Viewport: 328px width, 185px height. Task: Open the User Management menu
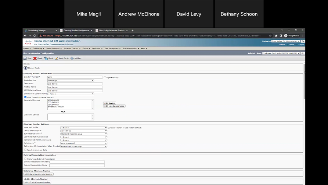click(x=112, y=49)
